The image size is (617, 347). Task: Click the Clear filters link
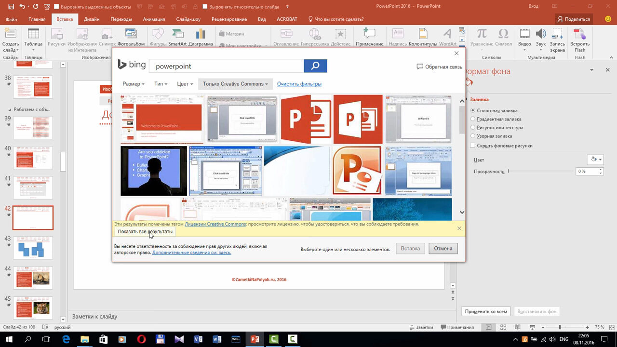[299, 84]
